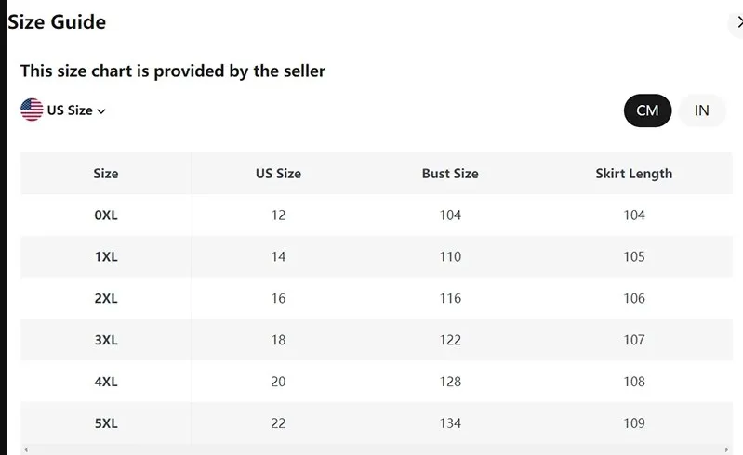Click the horizontal scrollbar under the table

click(x=372, y=449)
